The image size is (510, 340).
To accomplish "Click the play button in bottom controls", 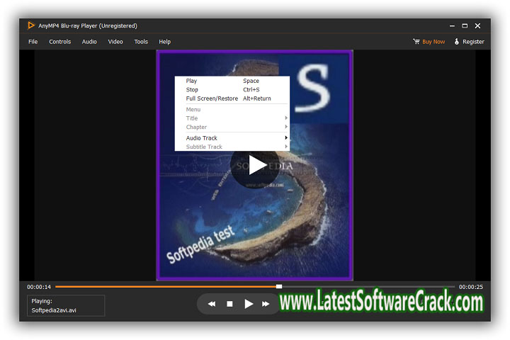I will tap(249, 304).
